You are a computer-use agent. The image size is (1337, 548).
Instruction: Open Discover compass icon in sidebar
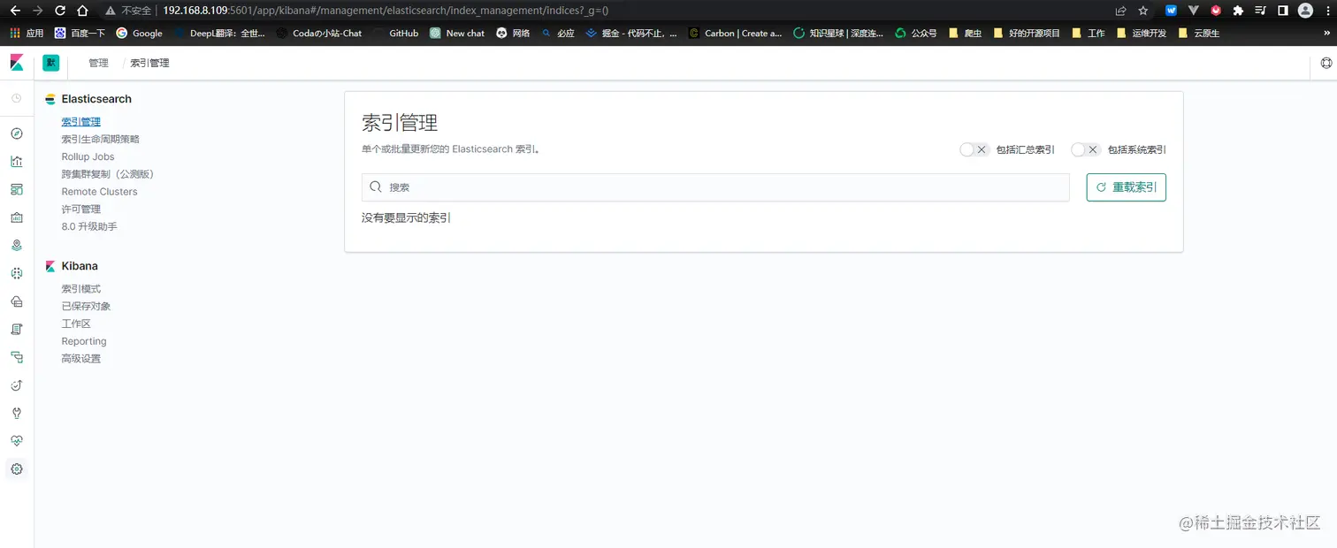point(16,134)
